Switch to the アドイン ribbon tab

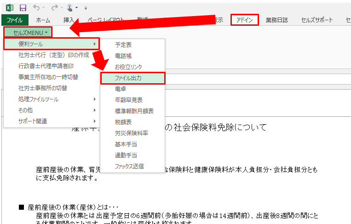(244, 20)
